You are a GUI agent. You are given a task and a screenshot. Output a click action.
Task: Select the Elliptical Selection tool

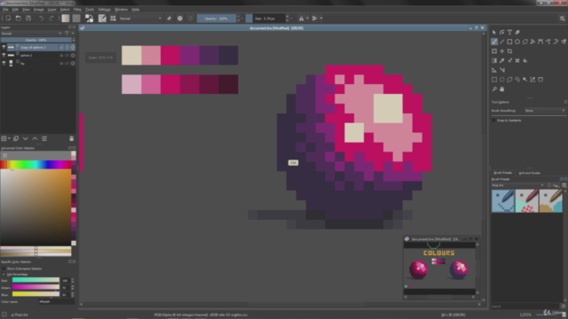coord(502,80)
